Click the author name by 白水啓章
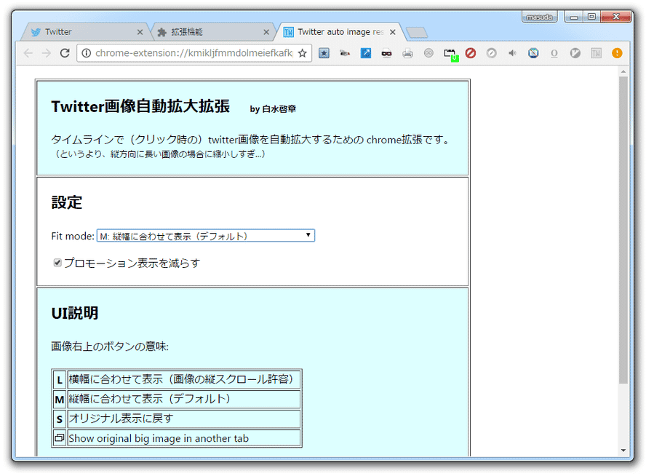Image resolution: width=646 pixels, height=476 pixels. coord(273,108)
